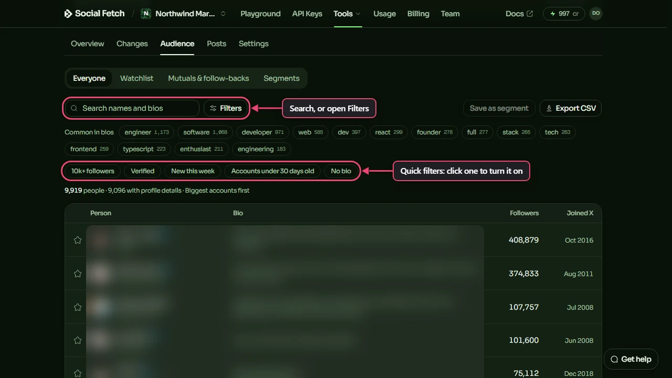Screen dimensions: 672x378
Task: Toggle the 10k+ followers quick filter
Action: [93, 171]
